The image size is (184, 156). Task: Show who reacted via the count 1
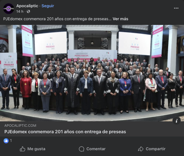[x=11, y=140]
